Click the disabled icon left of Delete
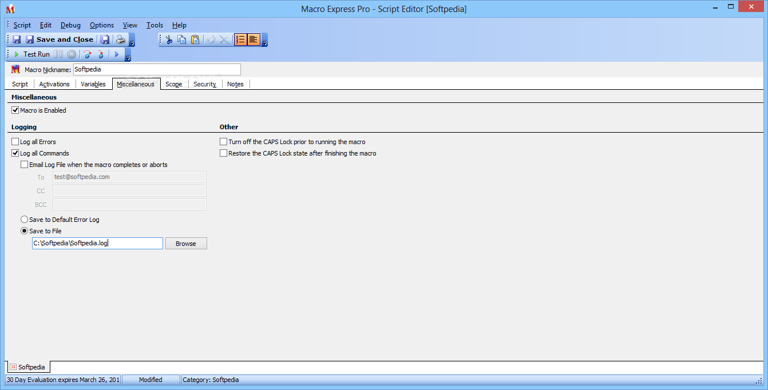Viewport: 768px width, 390px height. (x=211, y=39)
